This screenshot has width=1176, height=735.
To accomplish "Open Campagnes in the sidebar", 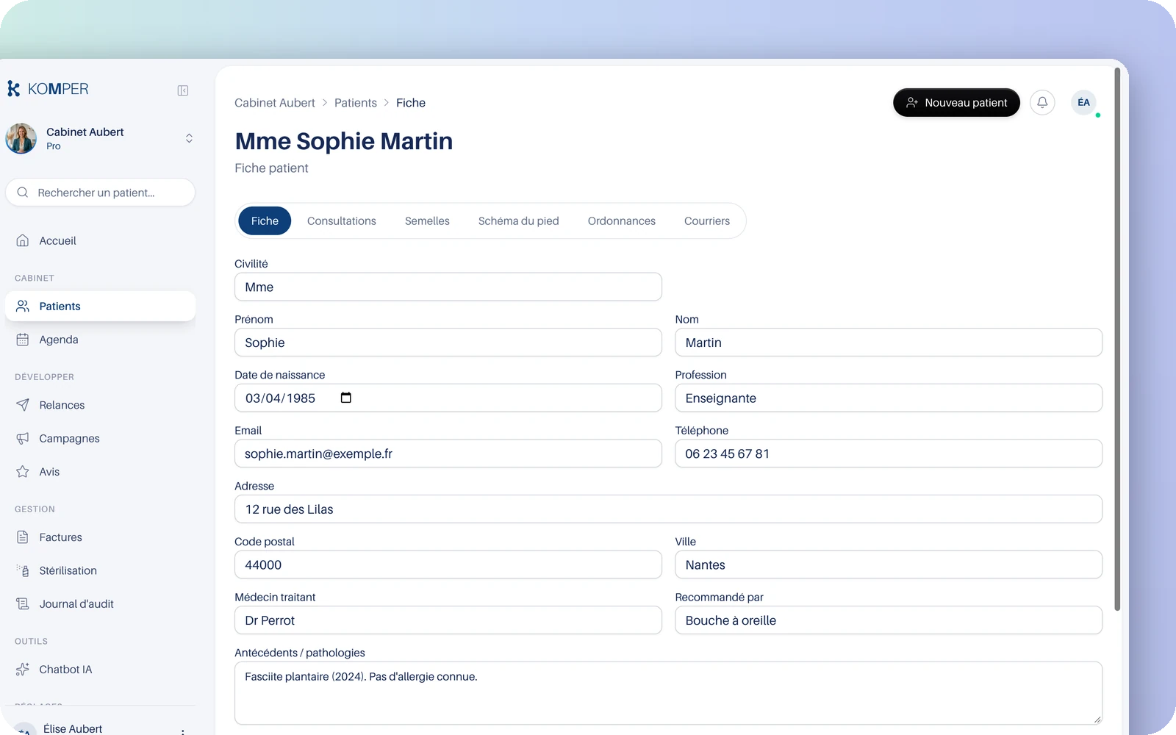I will click(x=100, y=438).
